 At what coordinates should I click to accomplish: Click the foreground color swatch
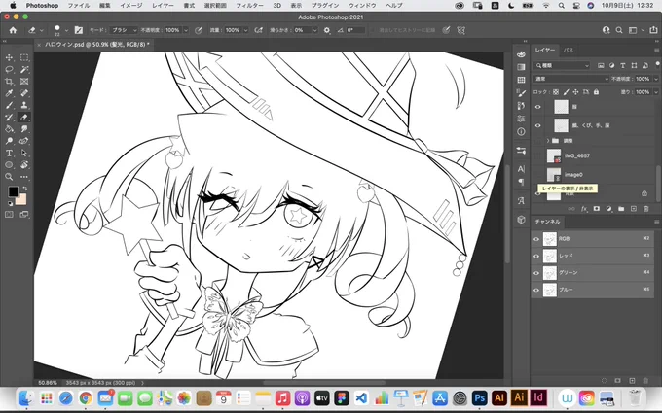(x=13, y=191)
